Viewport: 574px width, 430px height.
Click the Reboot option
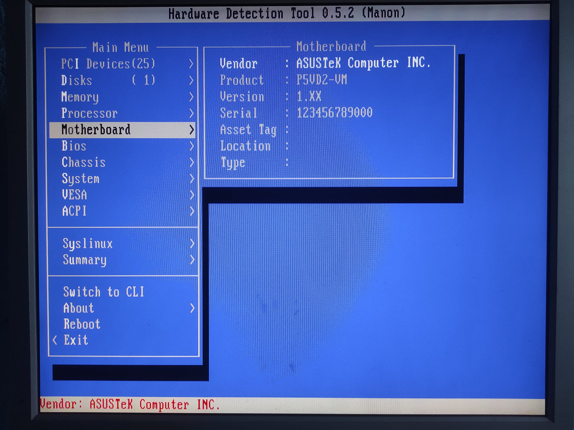(81, 324)
